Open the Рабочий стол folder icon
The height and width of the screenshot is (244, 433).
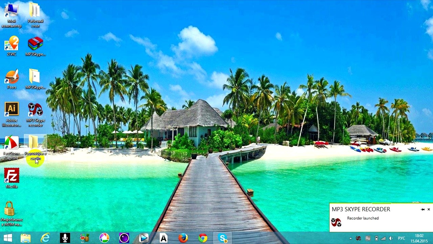pyautogui.click(x=35, y=15)
